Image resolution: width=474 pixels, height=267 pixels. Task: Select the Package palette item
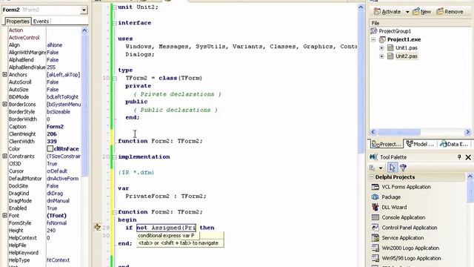[391, 197]
